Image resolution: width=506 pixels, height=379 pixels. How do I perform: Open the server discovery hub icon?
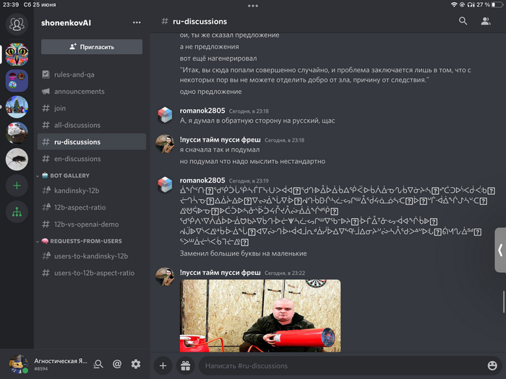coord(17,212)
